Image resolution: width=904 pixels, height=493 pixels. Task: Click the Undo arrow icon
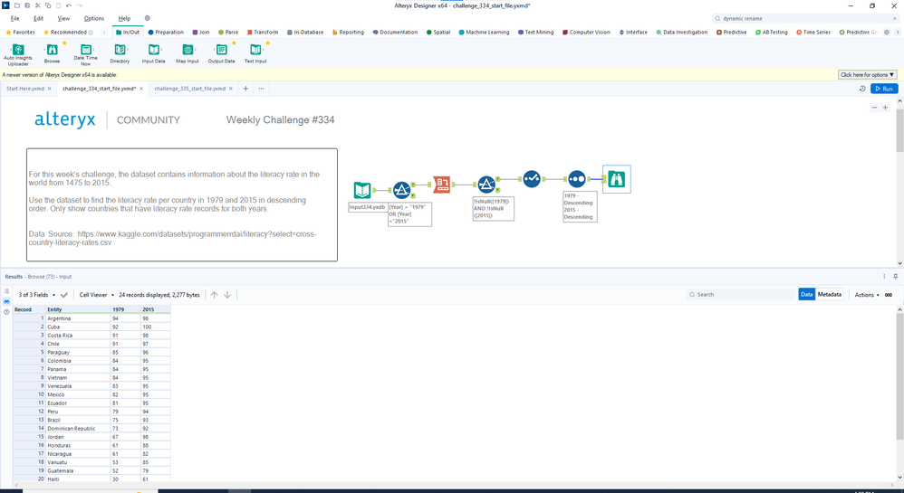tap(69, 5)
